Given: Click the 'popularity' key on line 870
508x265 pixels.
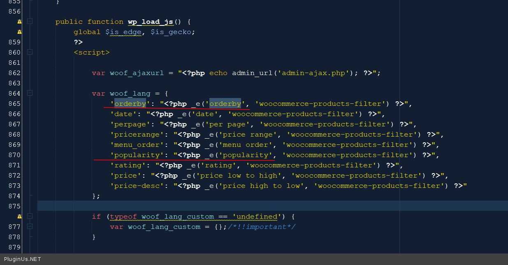Looking at the screenshot, I should pyautogui.click(x=137, y=155).
